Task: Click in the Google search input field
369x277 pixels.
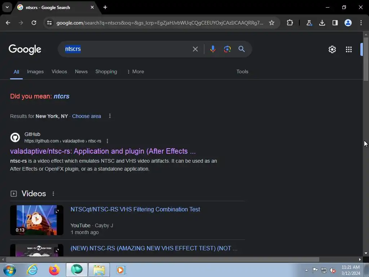Action: (127, 49)
